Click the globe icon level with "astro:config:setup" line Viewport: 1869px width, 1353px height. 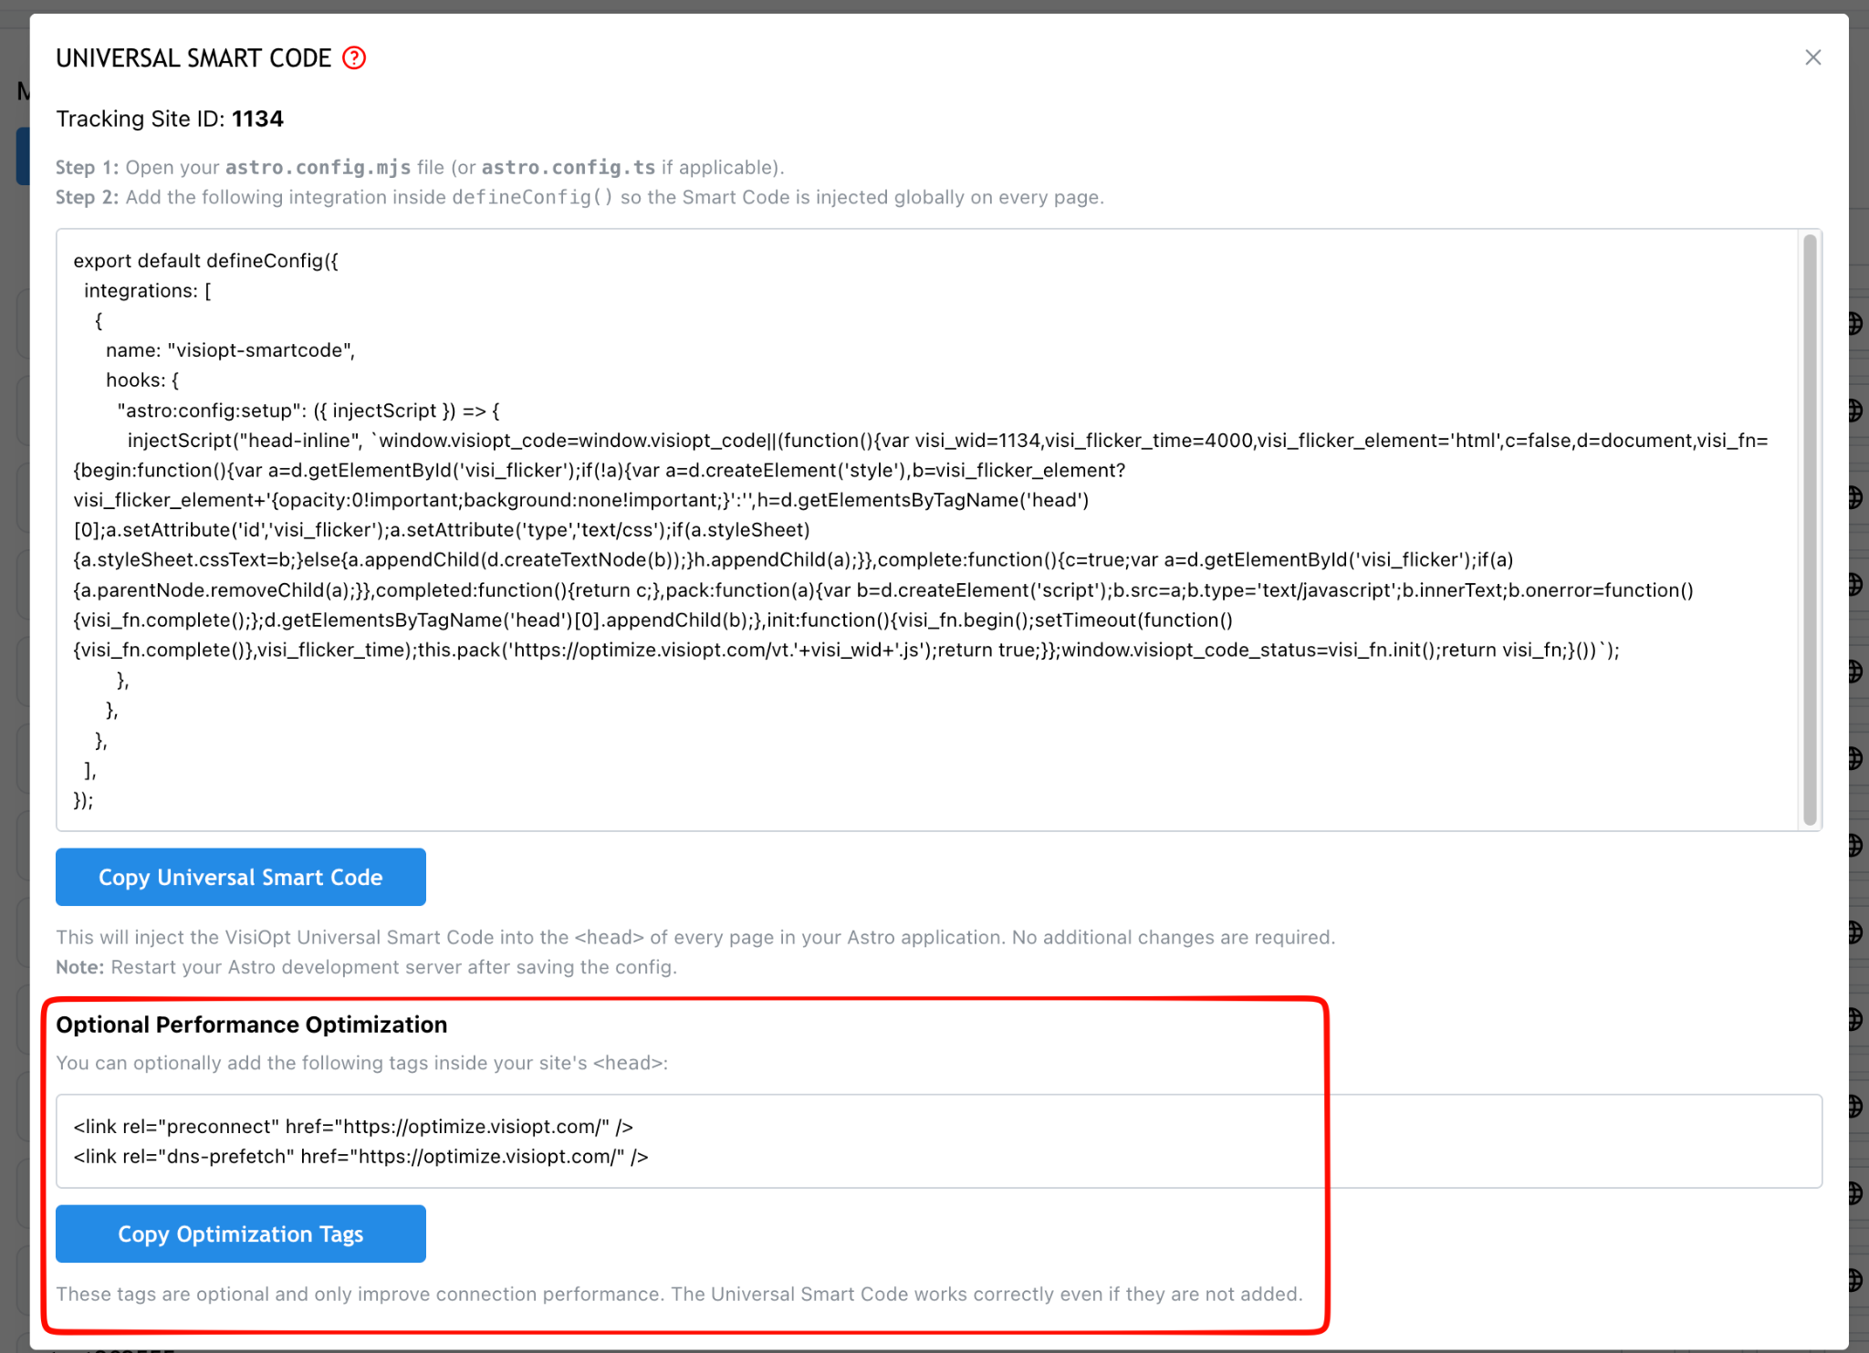click(x=1856, y=411)
